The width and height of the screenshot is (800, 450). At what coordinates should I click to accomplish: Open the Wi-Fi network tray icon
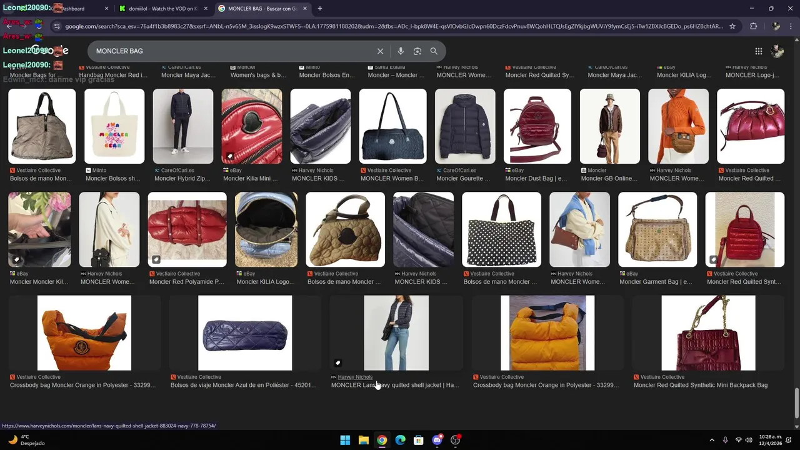(738, 440)
